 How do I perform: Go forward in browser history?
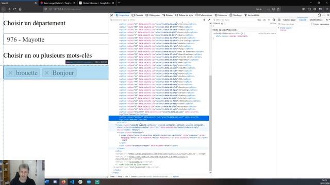(9, 9)
